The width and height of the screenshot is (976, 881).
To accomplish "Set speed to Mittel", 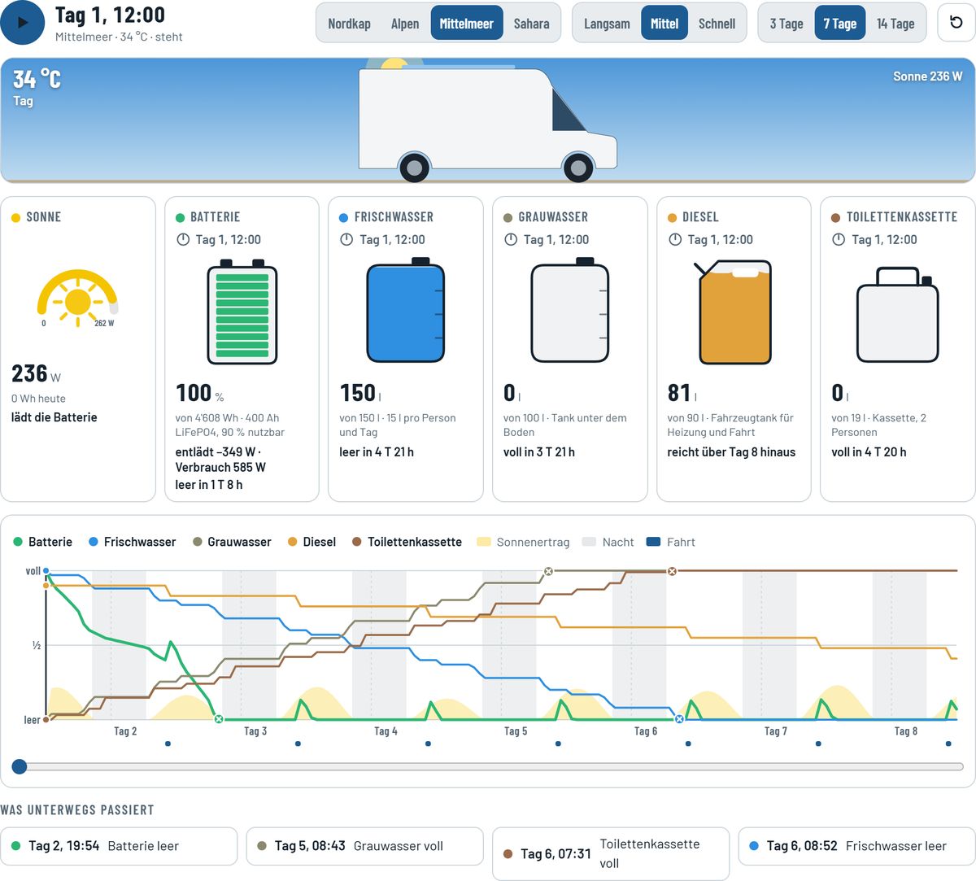I will tap(664, 24).
